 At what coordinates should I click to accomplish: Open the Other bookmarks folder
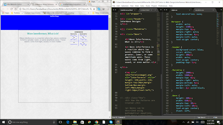pos(100,13)
